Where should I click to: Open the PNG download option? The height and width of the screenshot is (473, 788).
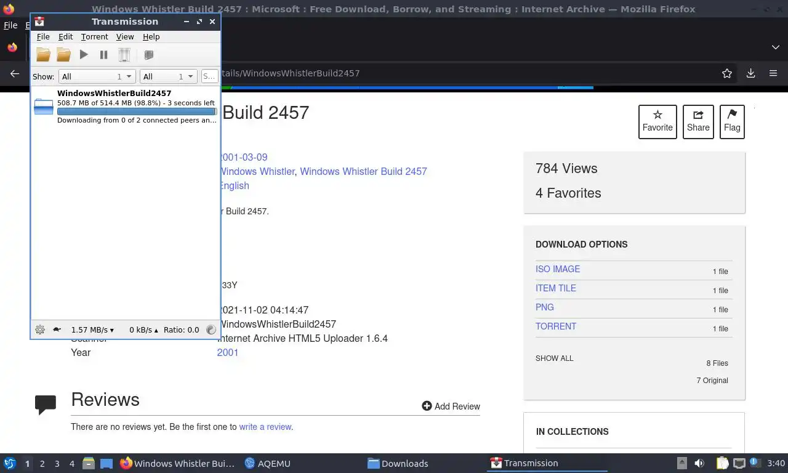pos(545,307)
